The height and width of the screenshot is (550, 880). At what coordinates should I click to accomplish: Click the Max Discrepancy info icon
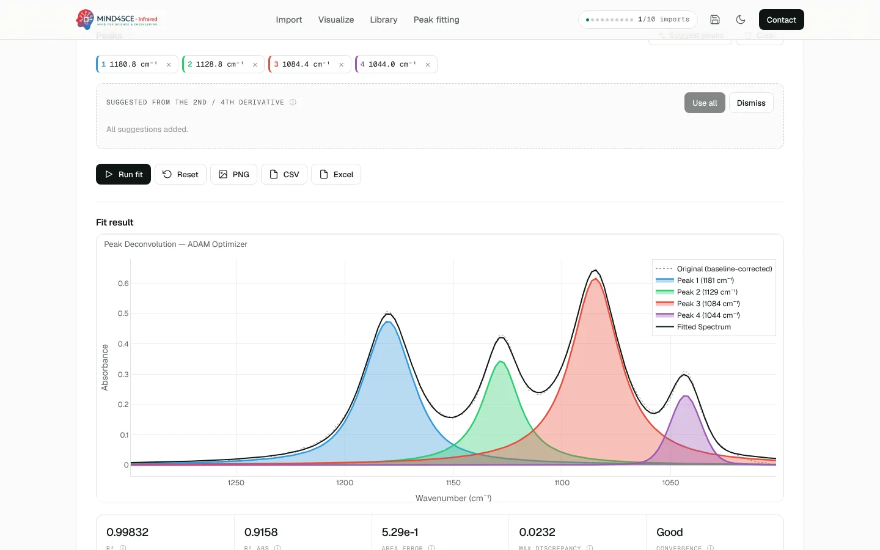(x=590, y=548)
